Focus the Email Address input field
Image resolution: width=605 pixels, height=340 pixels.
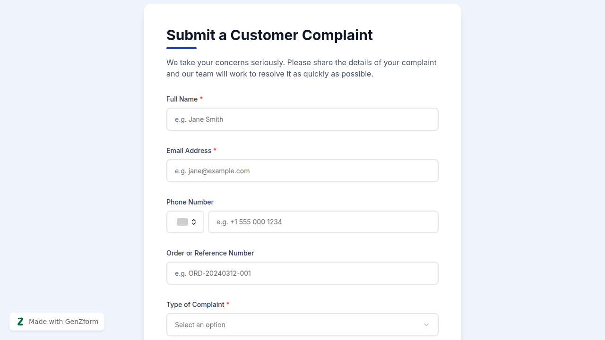302,170
